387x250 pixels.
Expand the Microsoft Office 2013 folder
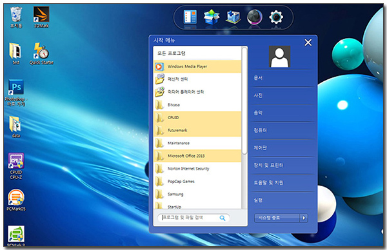tap(197, 156)
